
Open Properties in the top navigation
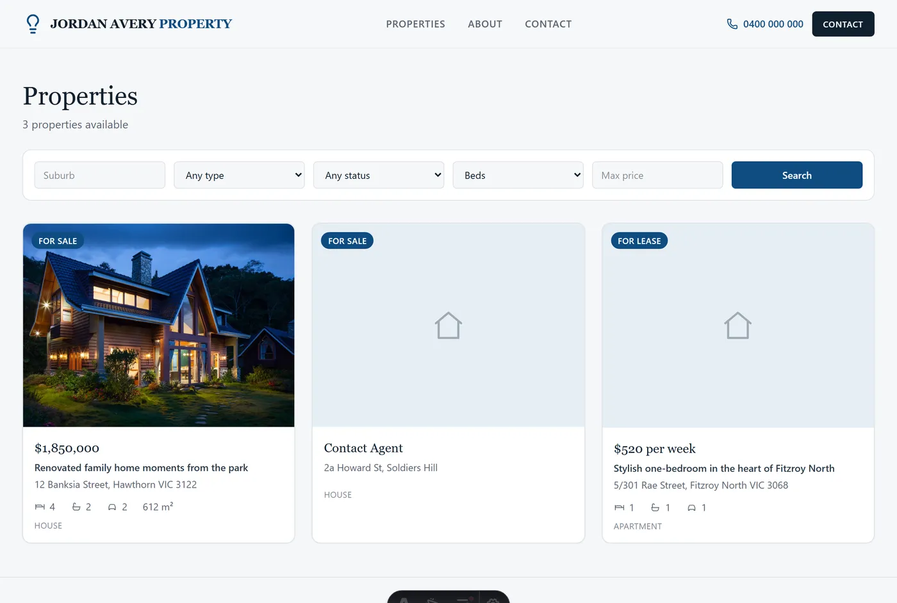click(x=415, y=24)
